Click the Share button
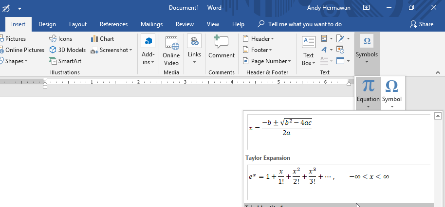Image resolution: width=445 pixels, height=207 pixels. point(422,24)
